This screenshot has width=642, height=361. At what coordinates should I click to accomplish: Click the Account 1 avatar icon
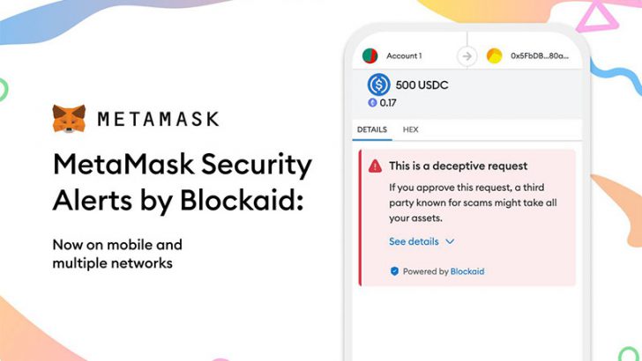point(370,56)
